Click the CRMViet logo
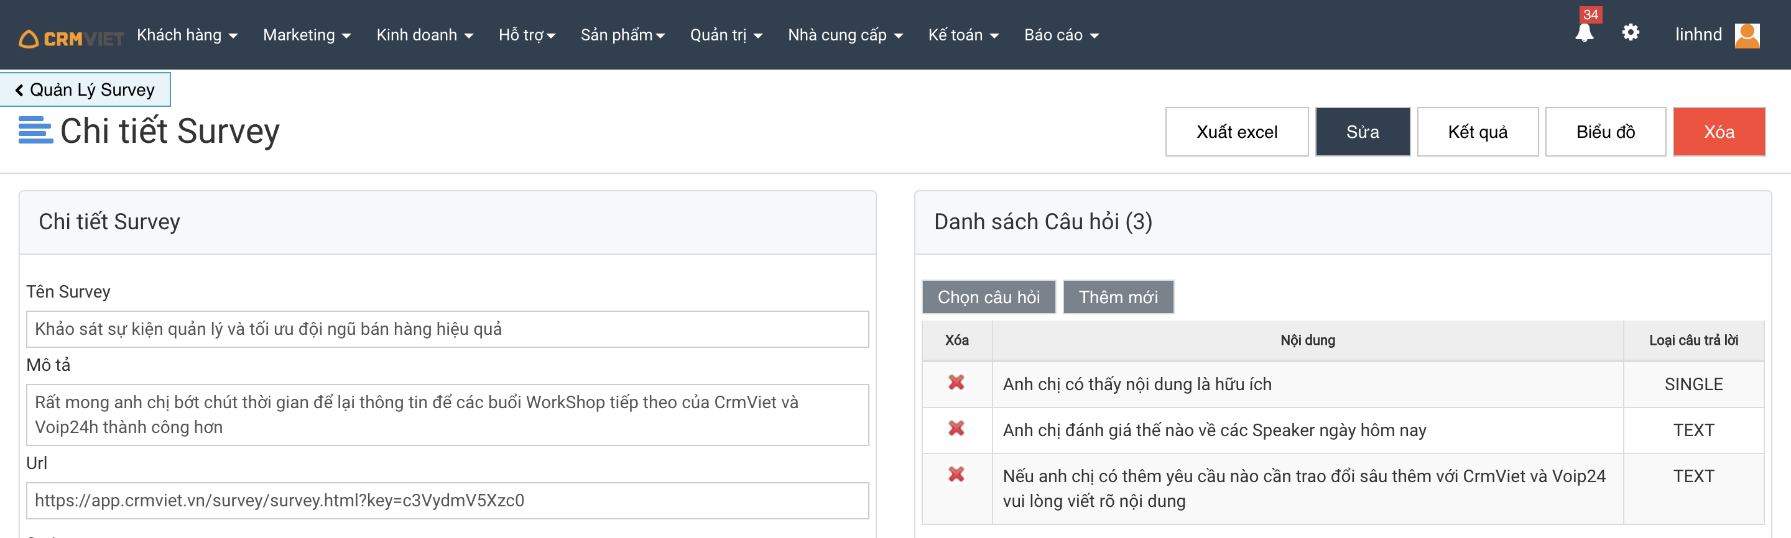The image size is (1791, 538). click(x=71, y=38)
